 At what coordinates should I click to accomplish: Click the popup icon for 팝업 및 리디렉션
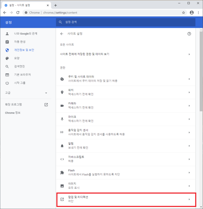click(62, 199)
